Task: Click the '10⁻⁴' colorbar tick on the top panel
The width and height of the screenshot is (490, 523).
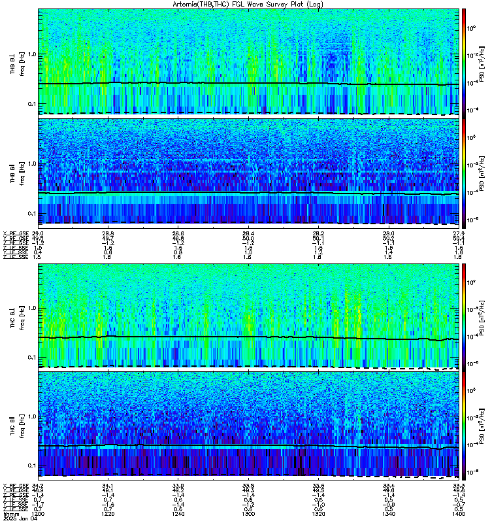Action: (472, 83)
